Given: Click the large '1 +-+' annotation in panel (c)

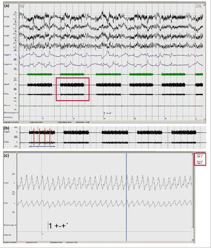Looking at the screenshot, I should point(58,226).
